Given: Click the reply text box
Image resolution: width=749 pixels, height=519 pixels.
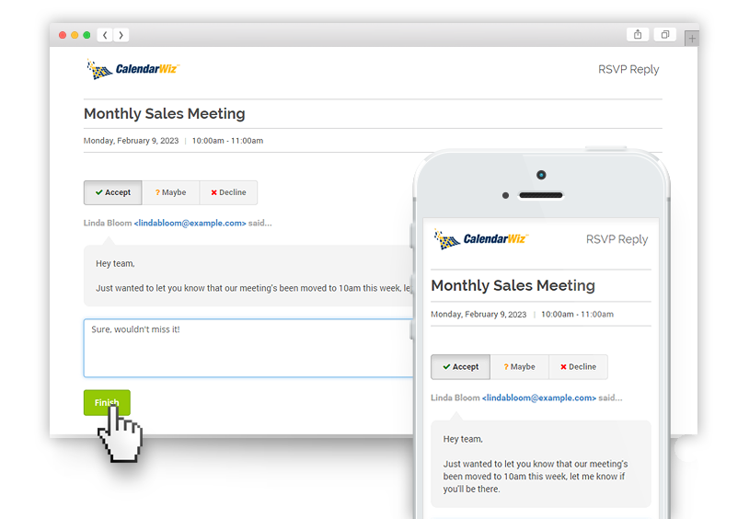Looking at the screenshot, I should point(248,349).
